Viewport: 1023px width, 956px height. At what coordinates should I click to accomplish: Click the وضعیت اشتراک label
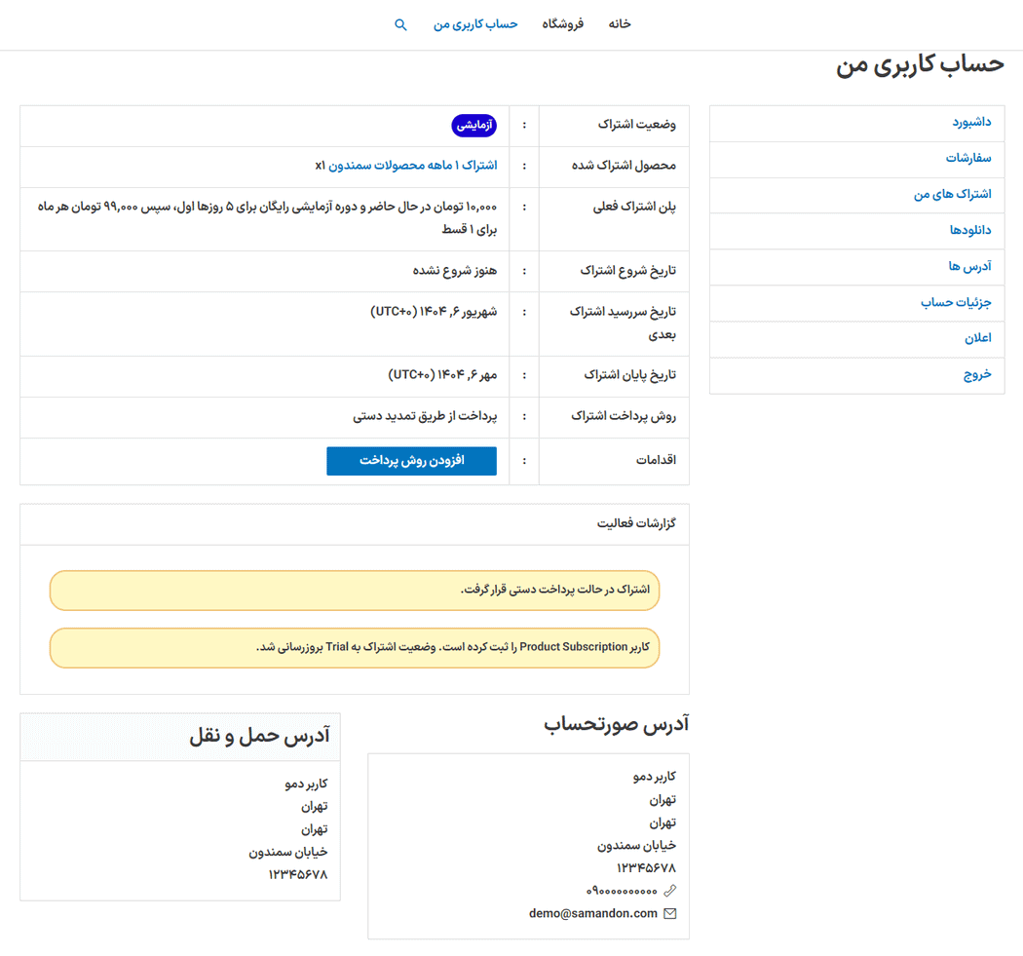click(637, 125)
